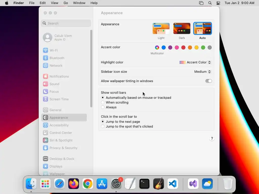Select When scrolling radio option

tap(103, 103)
